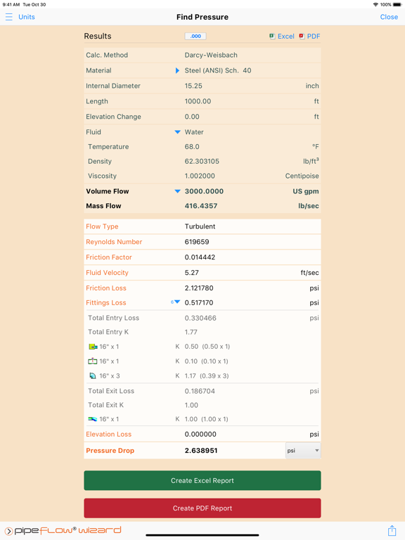Click the Elevation Loss label

click(108, 435)
